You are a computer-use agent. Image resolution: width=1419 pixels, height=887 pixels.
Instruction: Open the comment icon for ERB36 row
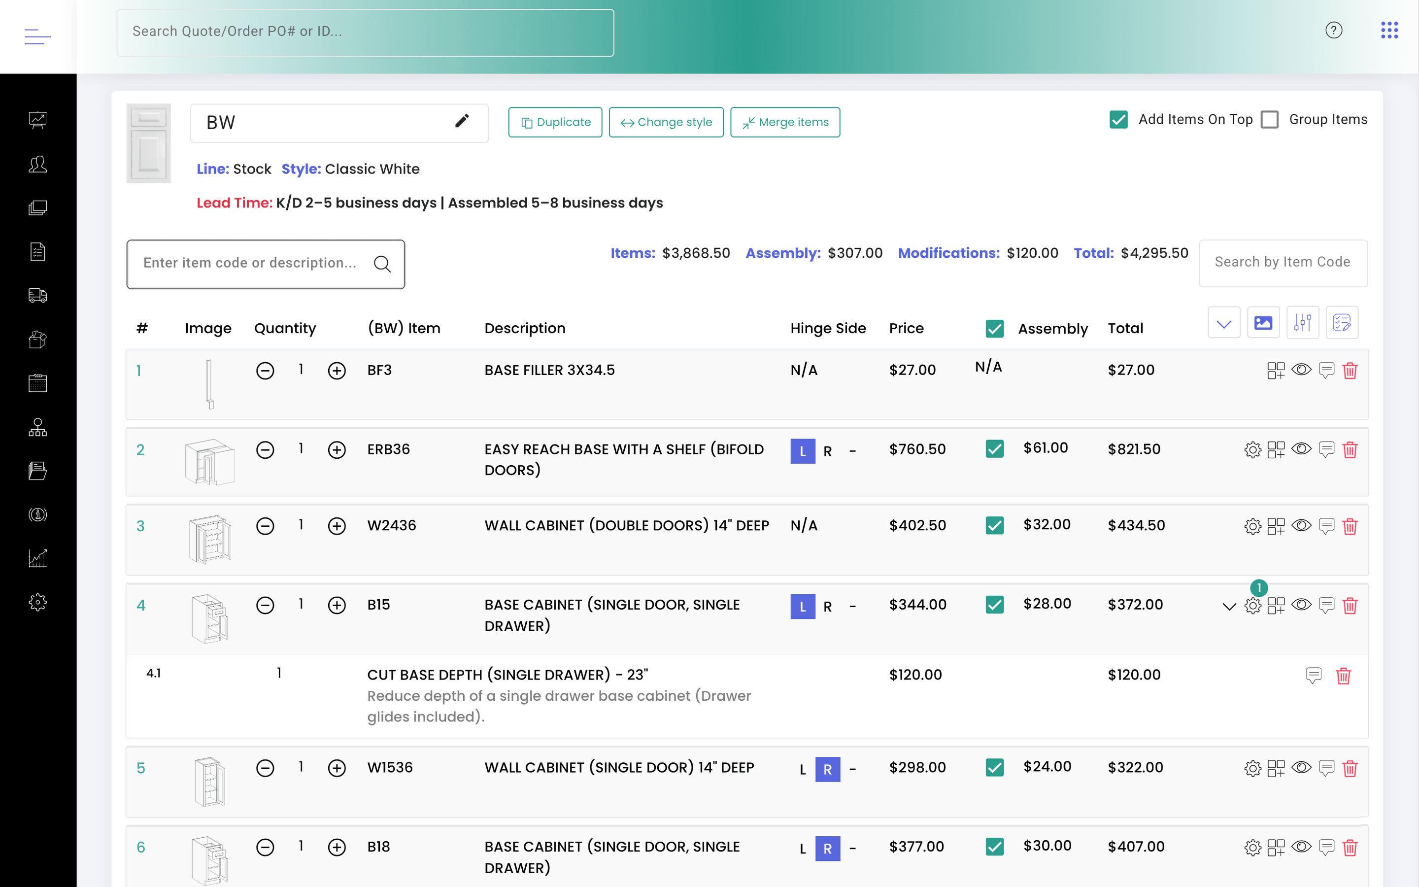tap(1326, 450)
